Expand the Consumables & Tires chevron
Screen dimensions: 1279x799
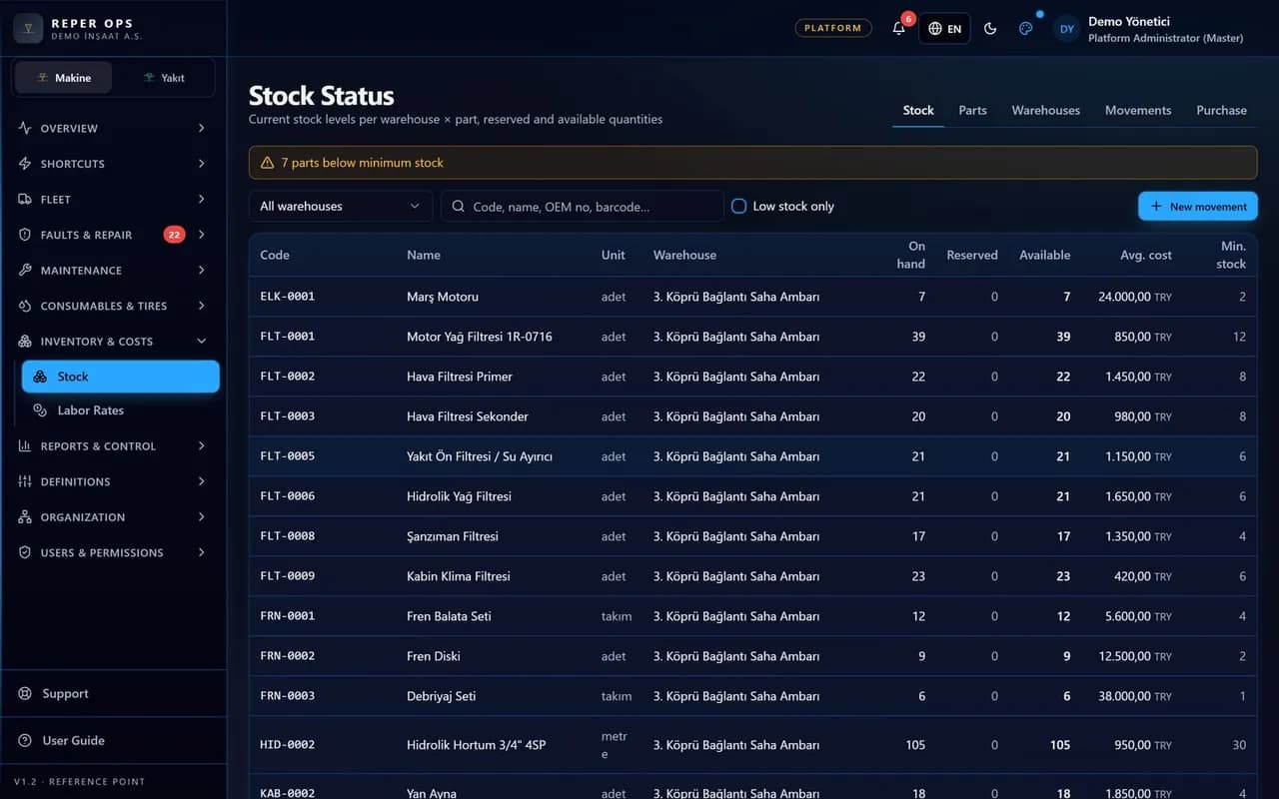click(x=202, y=306)
